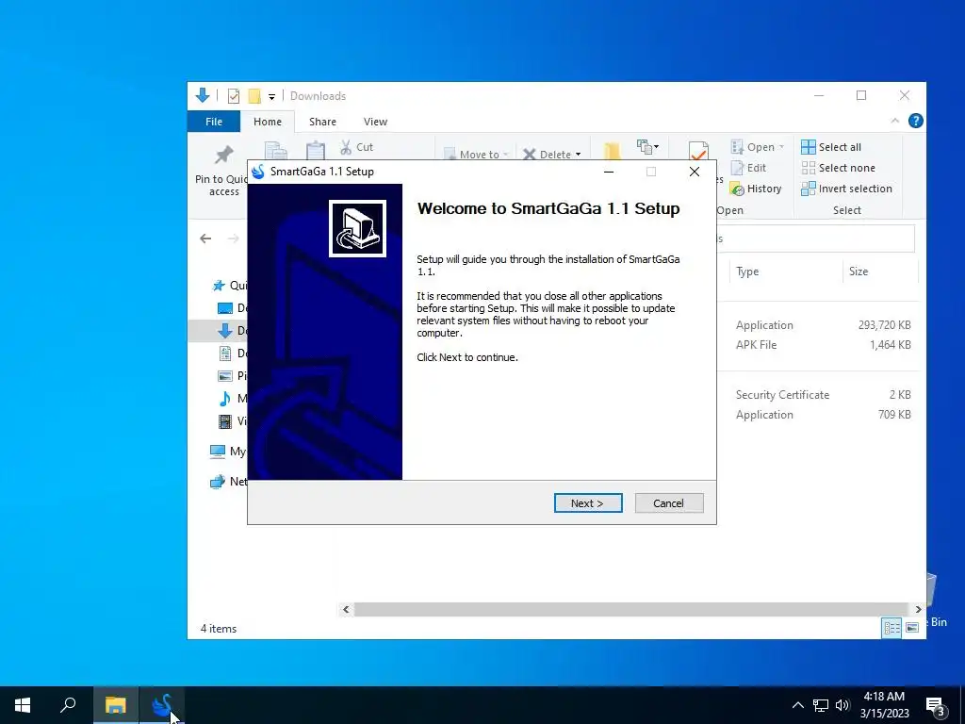Close the SmartGaGa Setup dialog
Viewport: 965px width, 724px height.
pos(695,172)
